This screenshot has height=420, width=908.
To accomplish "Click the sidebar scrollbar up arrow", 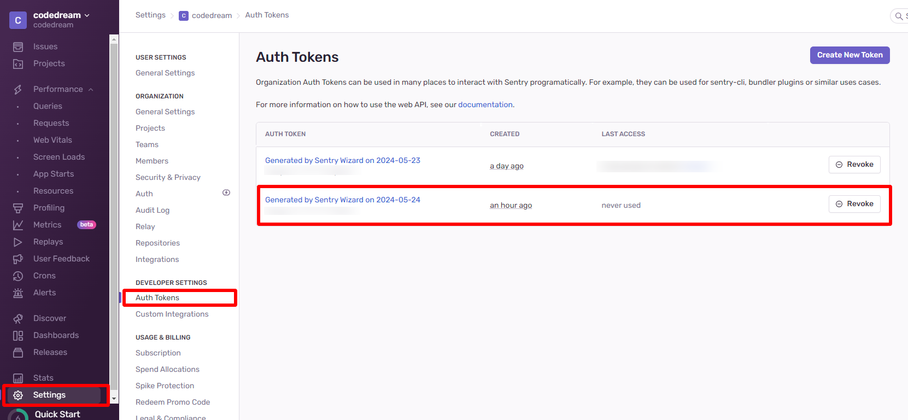I will [114, 39].
